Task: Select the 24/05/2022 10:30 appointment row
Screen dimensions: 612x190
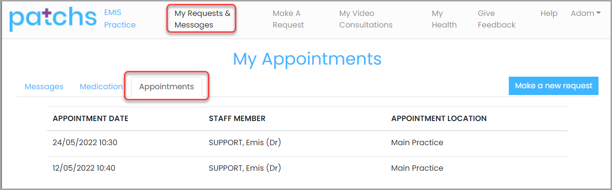Action: pyautogui.click(x=307, y=143)
